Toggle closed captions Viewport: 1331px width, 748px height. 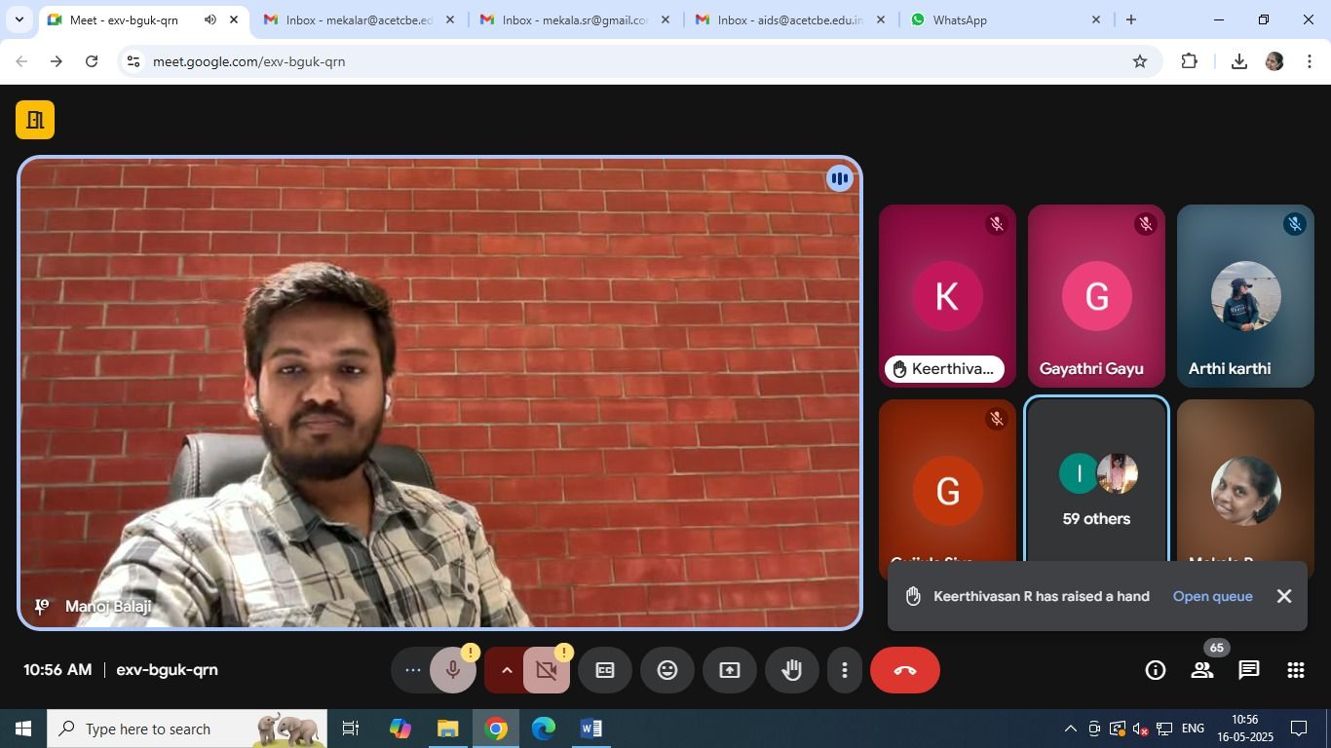[x=605, y=670]
